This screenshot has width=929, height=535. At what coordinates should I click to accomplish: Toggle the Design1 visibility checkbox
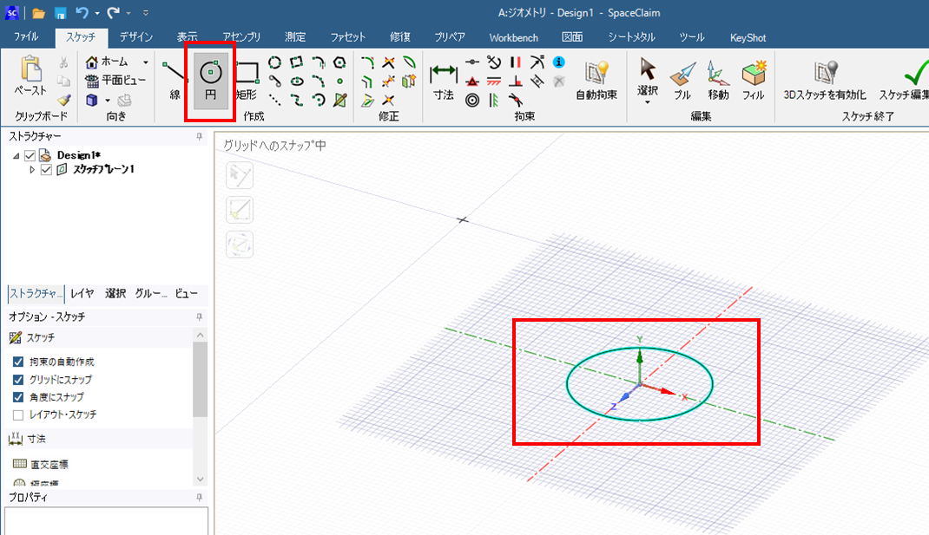pos(30,156)
